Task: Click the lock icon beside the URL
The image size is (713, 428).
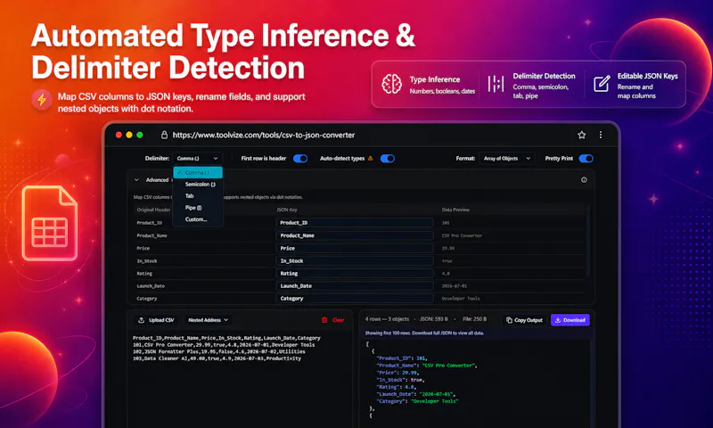Action: [164, 135]
